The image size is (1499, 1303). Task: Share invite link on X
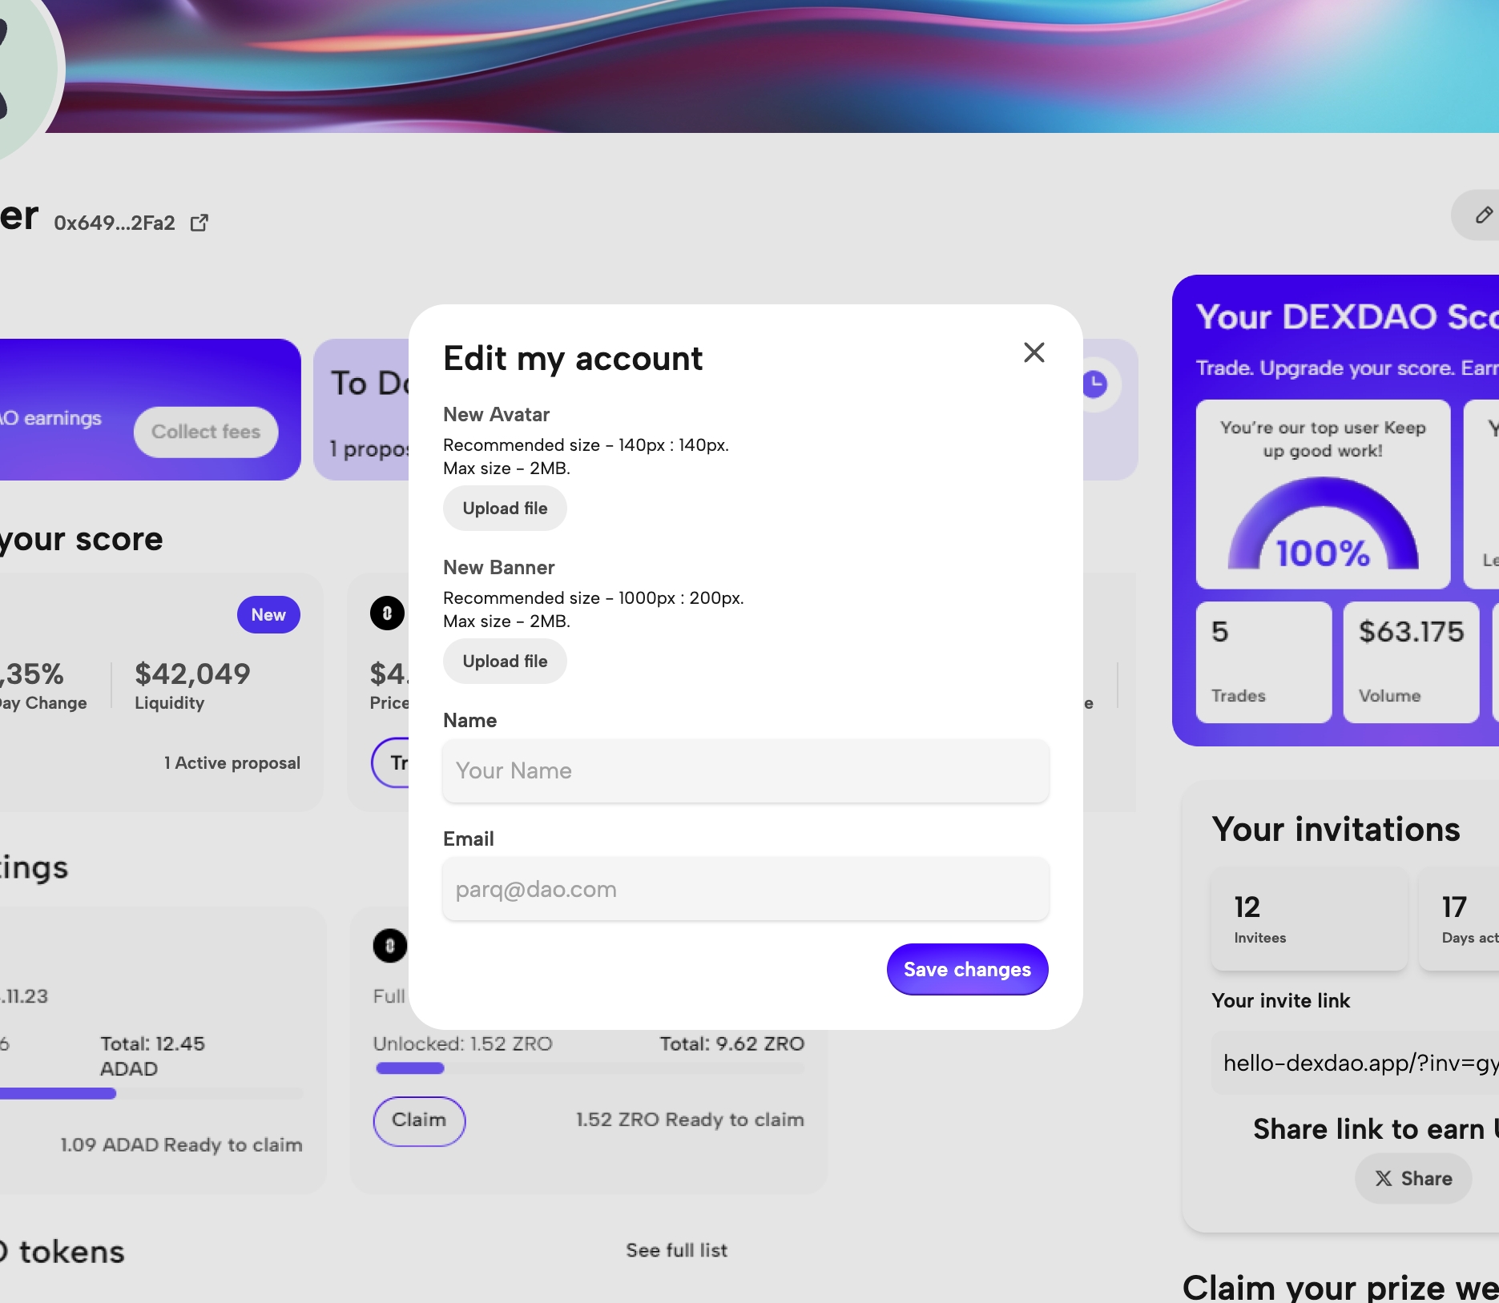[x=1413, y=1179]
